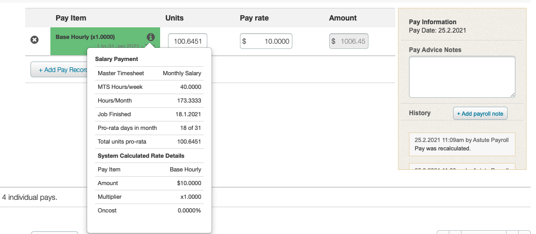Focus the Units field showing 100.6451
Viewport: 536px width, 234px height.
188,41
